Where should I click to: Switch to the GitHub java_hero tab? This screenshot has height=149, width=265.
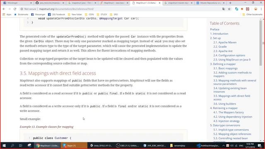point(50,3)
